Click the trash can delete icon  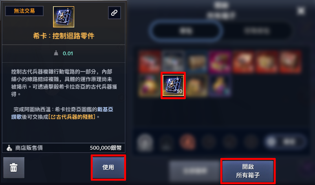tap(14, 168)
